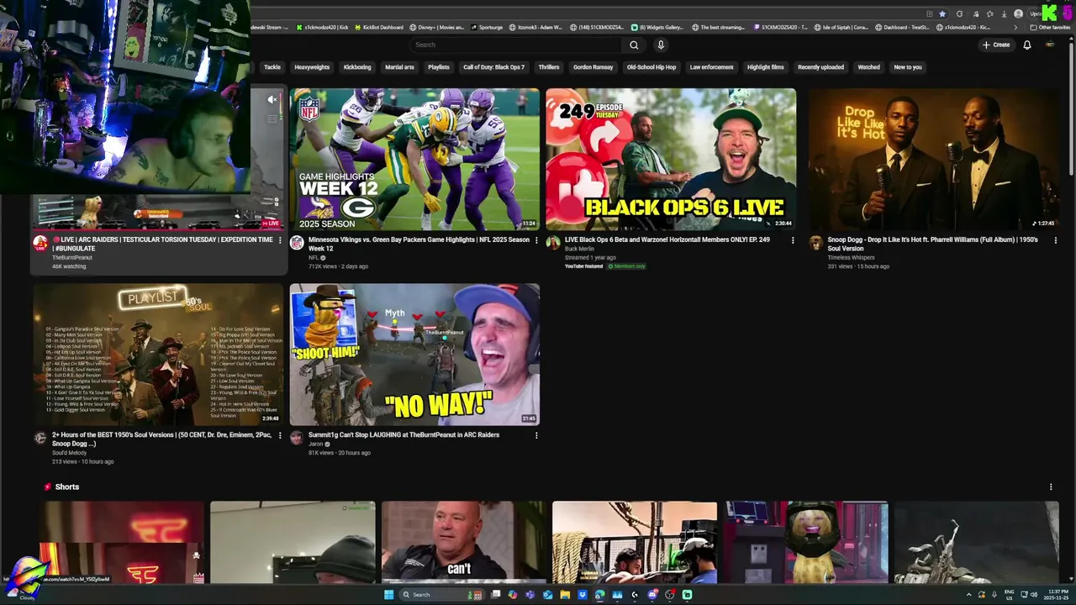This screenshot has width=1076, height=605.
Task: Open Windows Start menu
Action: [x=389, y=595]
